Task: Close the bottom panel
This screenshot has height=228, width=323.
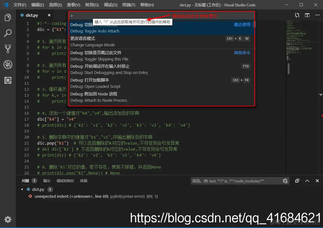Action: 317,181
